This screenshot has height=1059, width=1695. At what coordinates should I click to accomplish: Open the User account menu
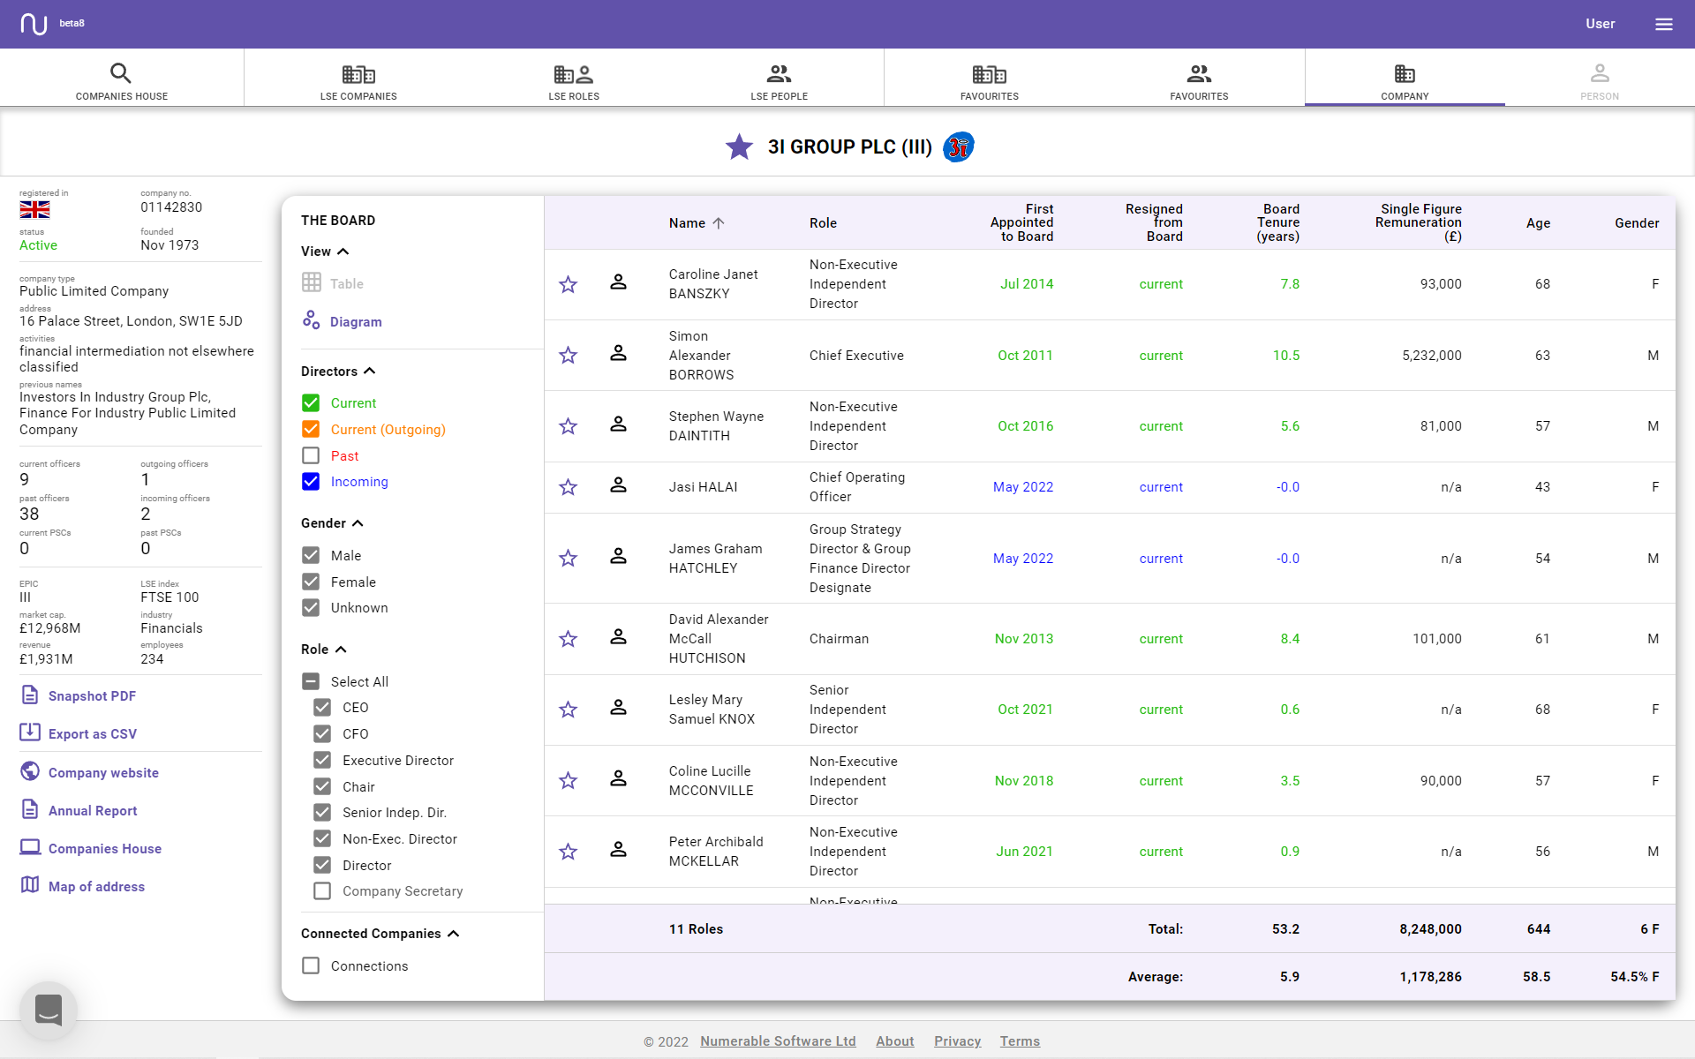click(1600, 24)
